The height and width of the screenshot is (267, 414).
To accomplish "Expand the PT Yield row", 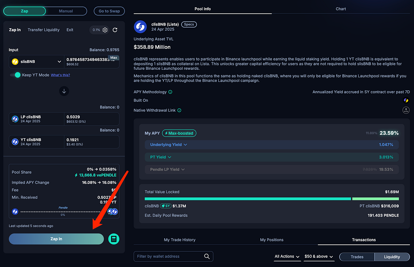I will click(272, 157).
